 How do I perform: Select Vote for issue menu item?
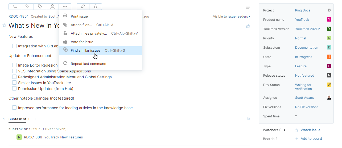coord(101,42)
